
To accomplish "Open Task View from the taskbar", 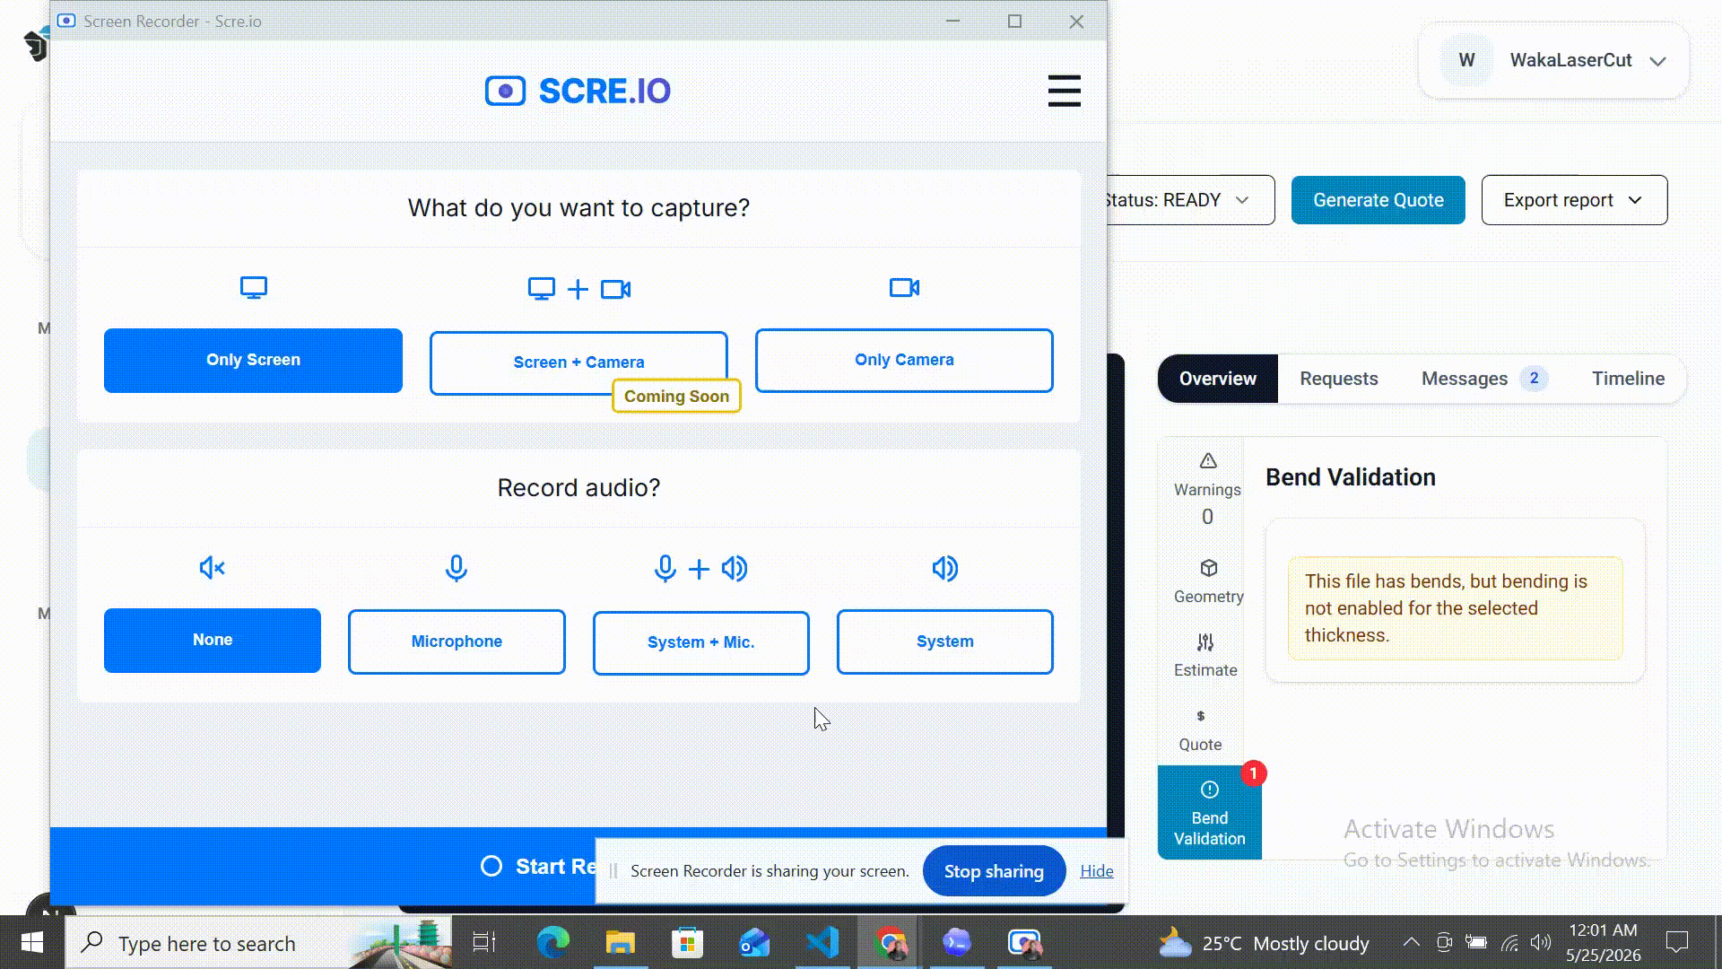I will pyautogui.click(x=484, y=943).
